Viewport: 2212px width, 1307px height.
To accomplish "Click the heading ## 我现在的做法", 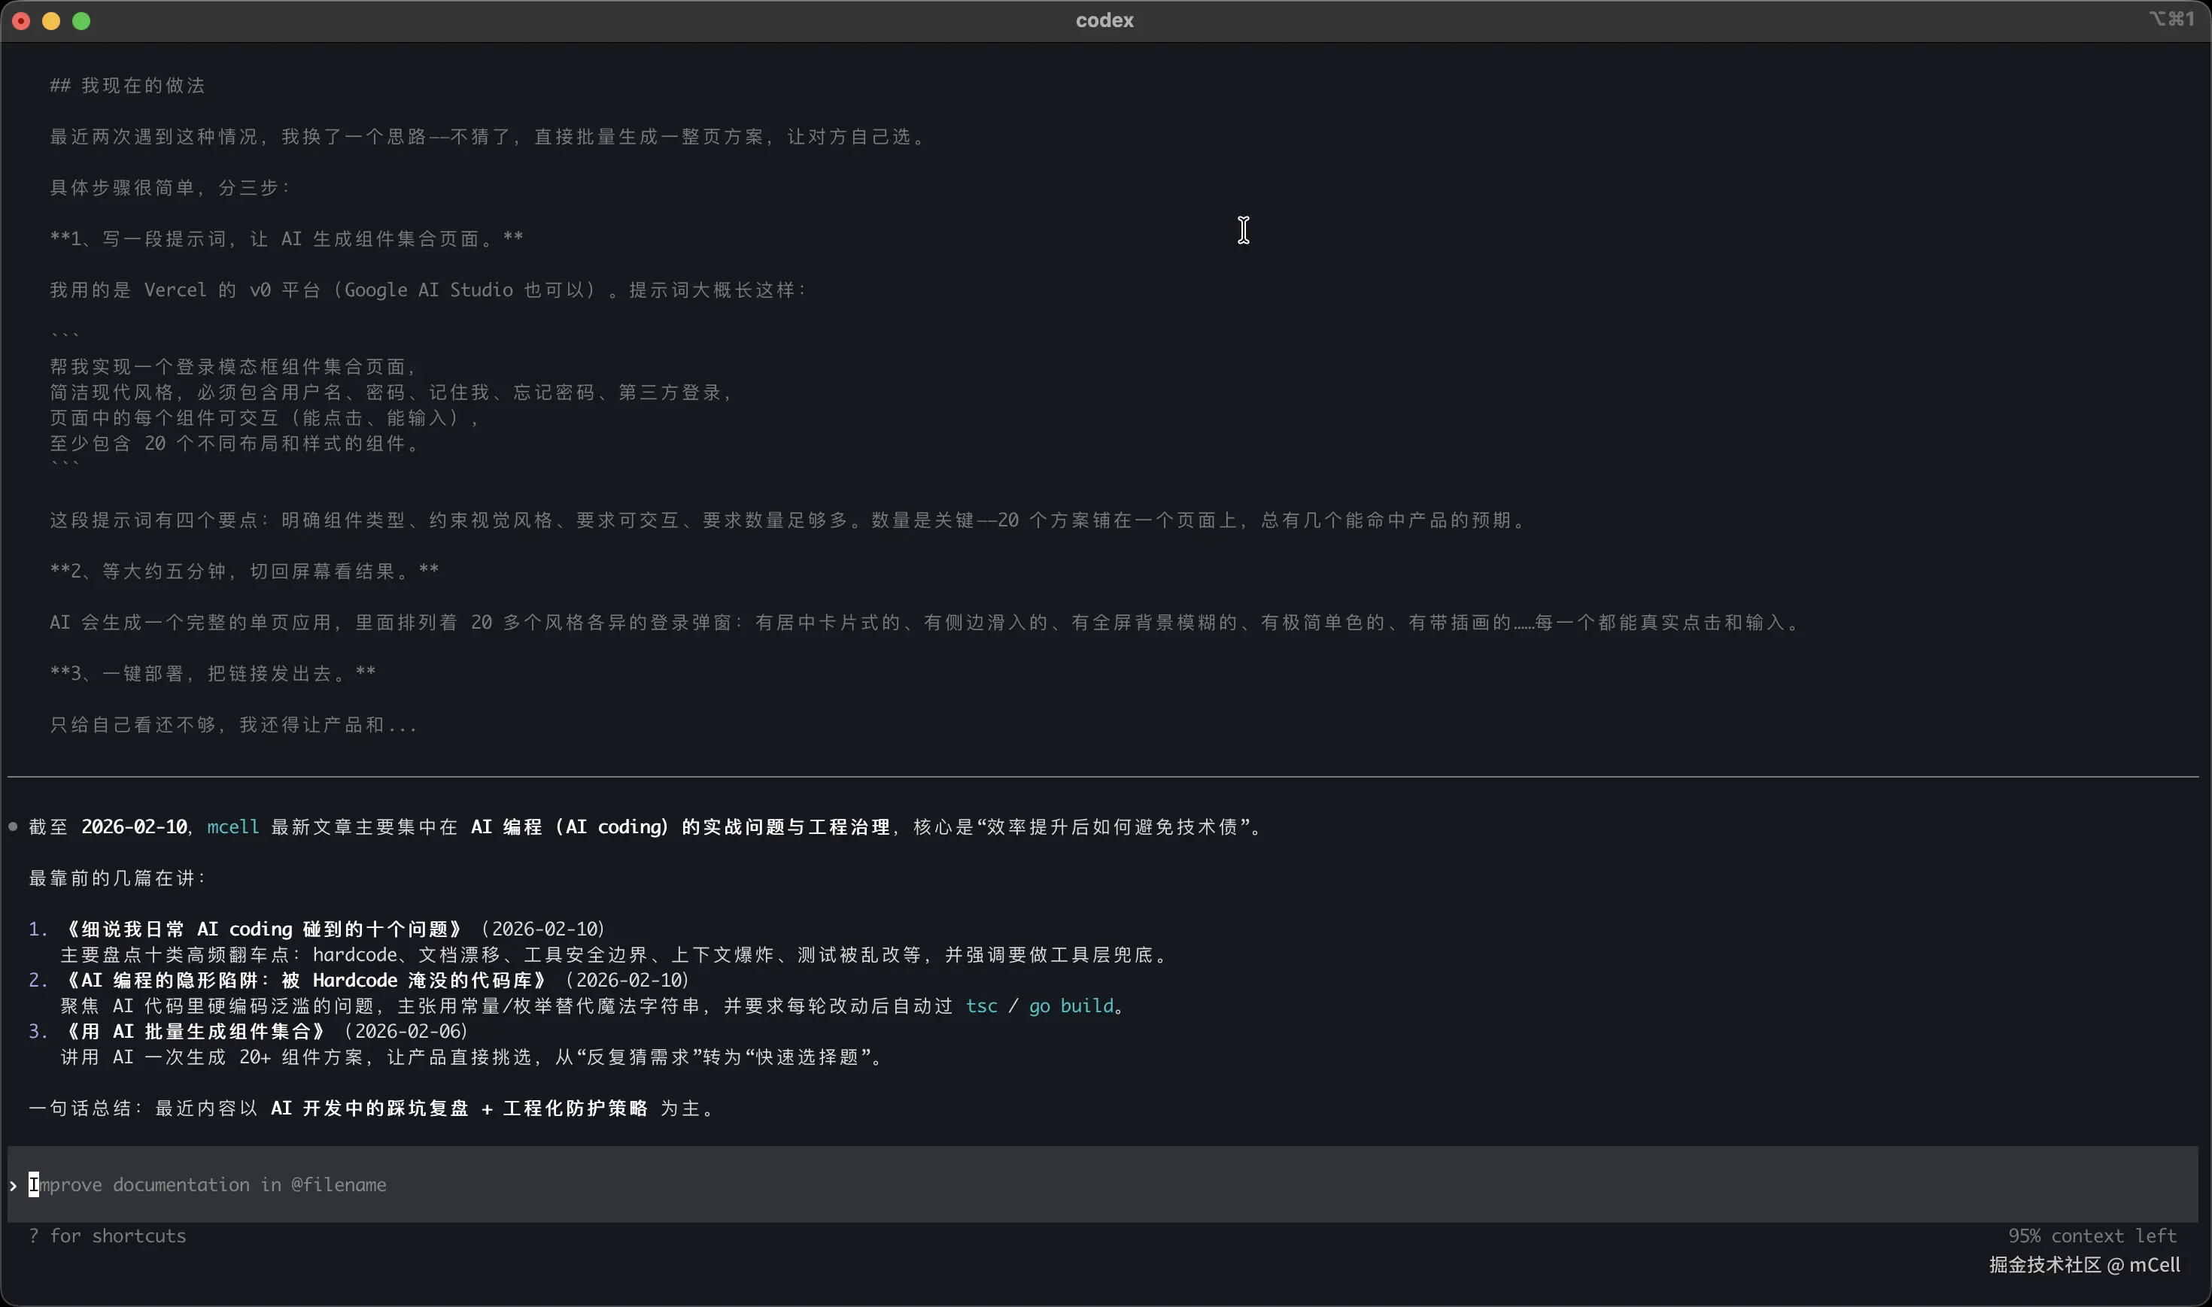I will tap(128, 86).
